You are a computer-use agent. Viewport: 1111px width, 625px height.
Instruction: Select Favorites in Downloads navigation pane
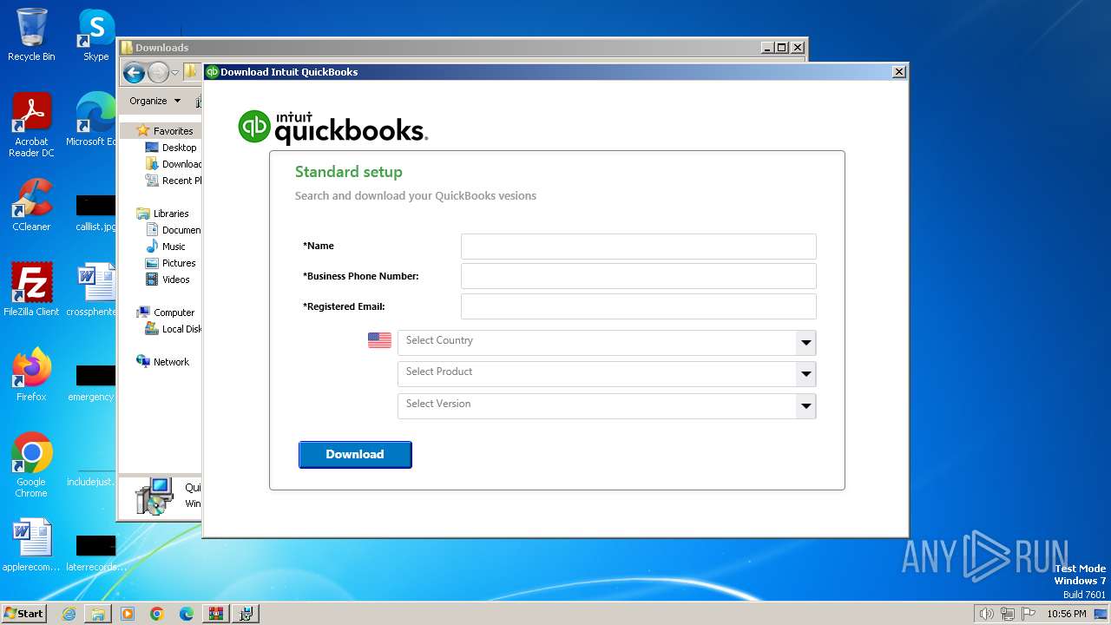pos(165,131)
